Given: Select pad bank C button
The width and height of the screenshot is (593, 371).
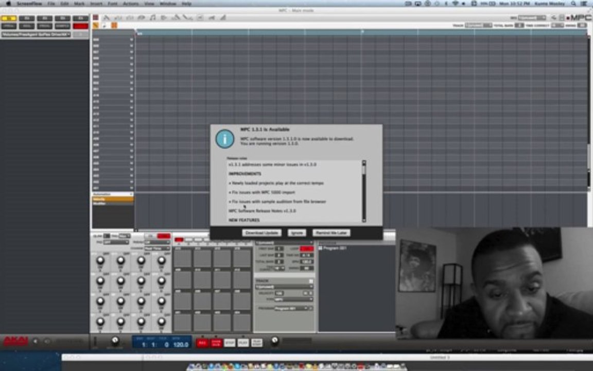Looking at the screenshot, I should [x=198, y=240].
